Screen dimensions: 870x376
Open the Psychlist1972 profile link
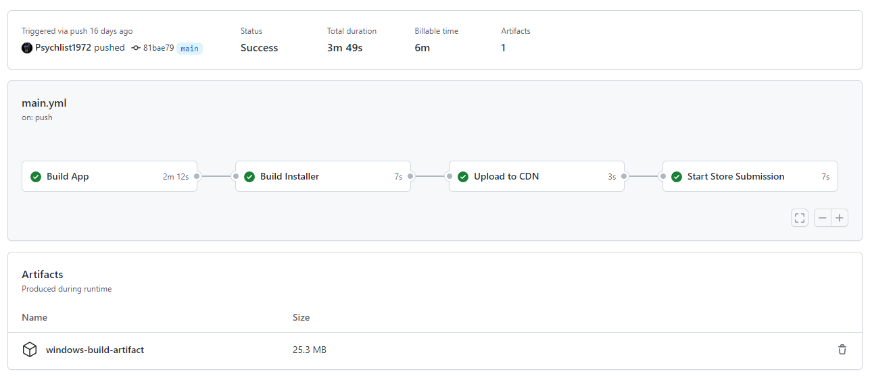[x=63, y=48]
